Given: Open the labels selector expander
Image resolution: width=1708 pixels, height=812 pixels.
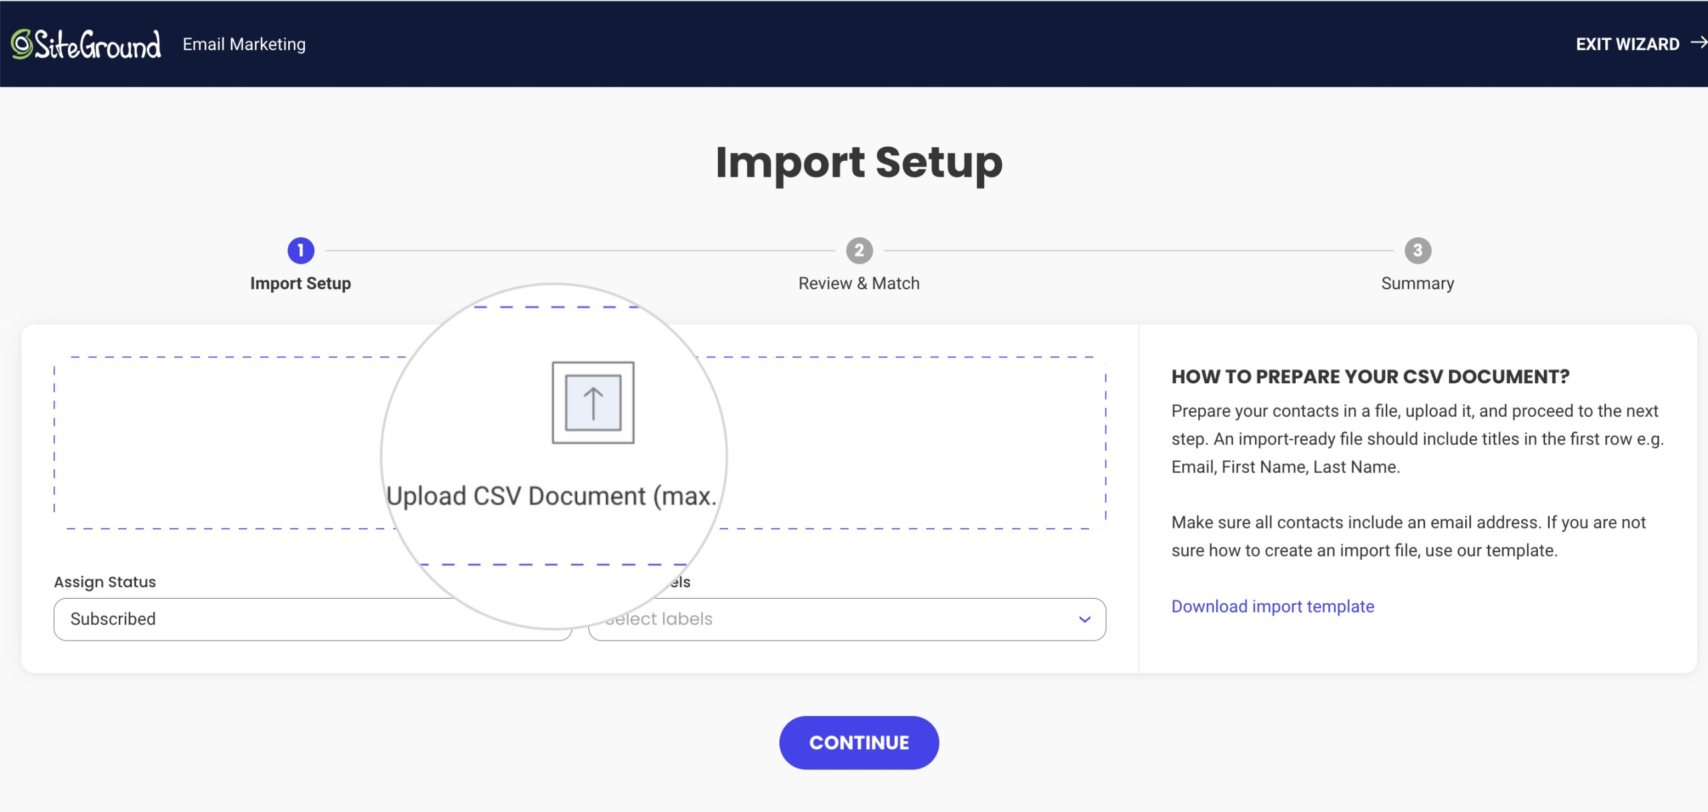Looking at the screenshot, I should pos(1086,618).
